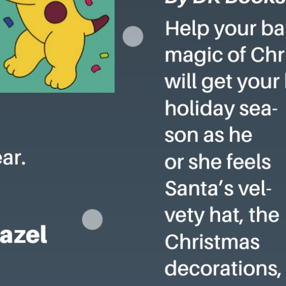Click the "ear." text fragment
This screenshot has width=286, height=286.
click(x=12, y=159)
